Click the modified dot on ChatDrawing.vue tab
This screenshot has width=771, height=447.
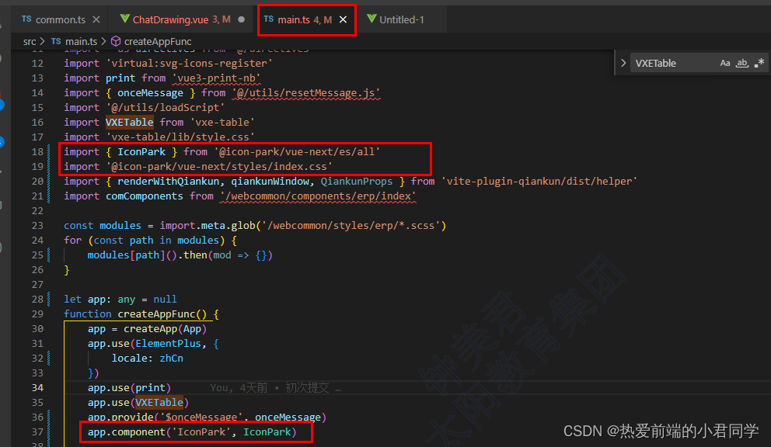click(x=242, y=19)
